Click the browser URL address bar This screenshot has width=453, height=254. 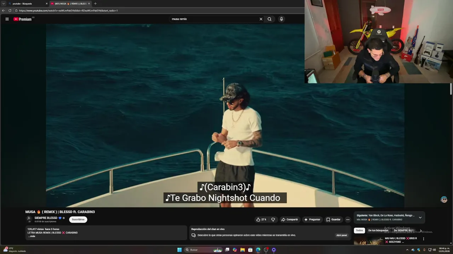click(x=159, y=11)
